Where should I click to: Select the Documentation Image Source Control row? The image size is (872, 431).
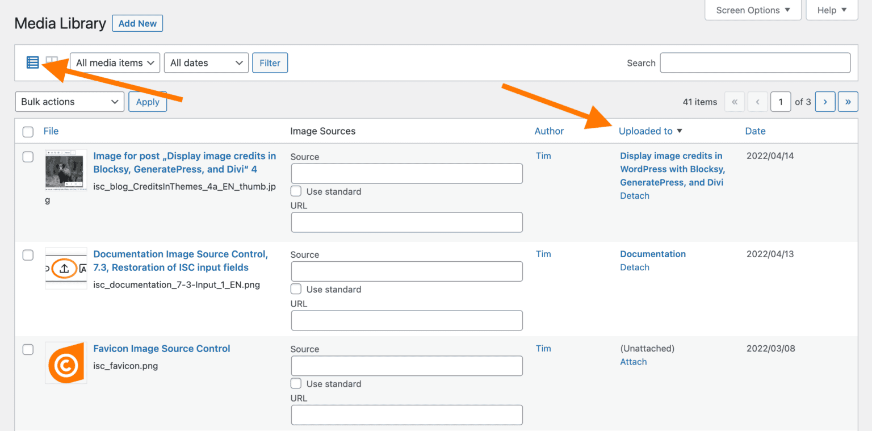(x=28, y=255)
